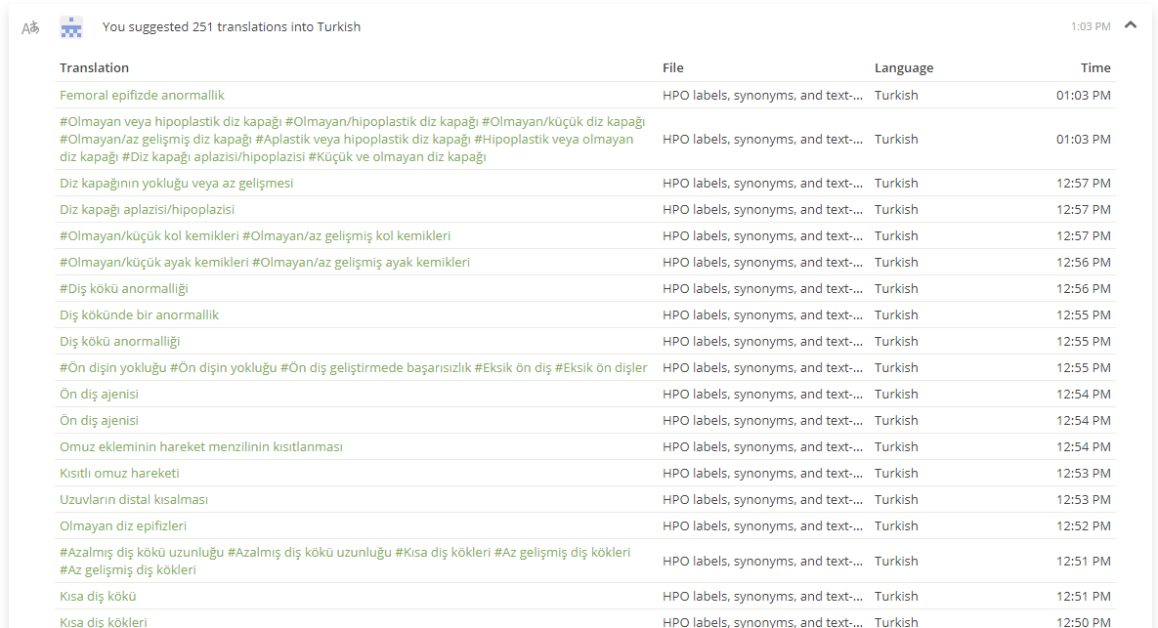Click the HPO labels file for 'Olmayan diz epifizleri'
Viewport: 1158px width, 628px height.
(x=762, y=526)
